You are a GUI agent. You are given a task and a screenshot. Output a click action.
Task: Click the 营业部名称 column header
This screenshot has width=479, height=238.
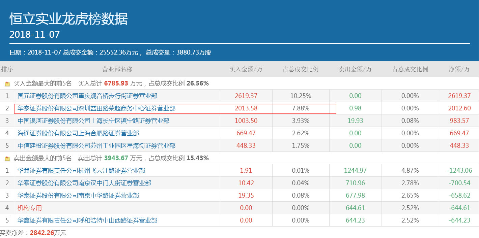[x=117, y=69]
